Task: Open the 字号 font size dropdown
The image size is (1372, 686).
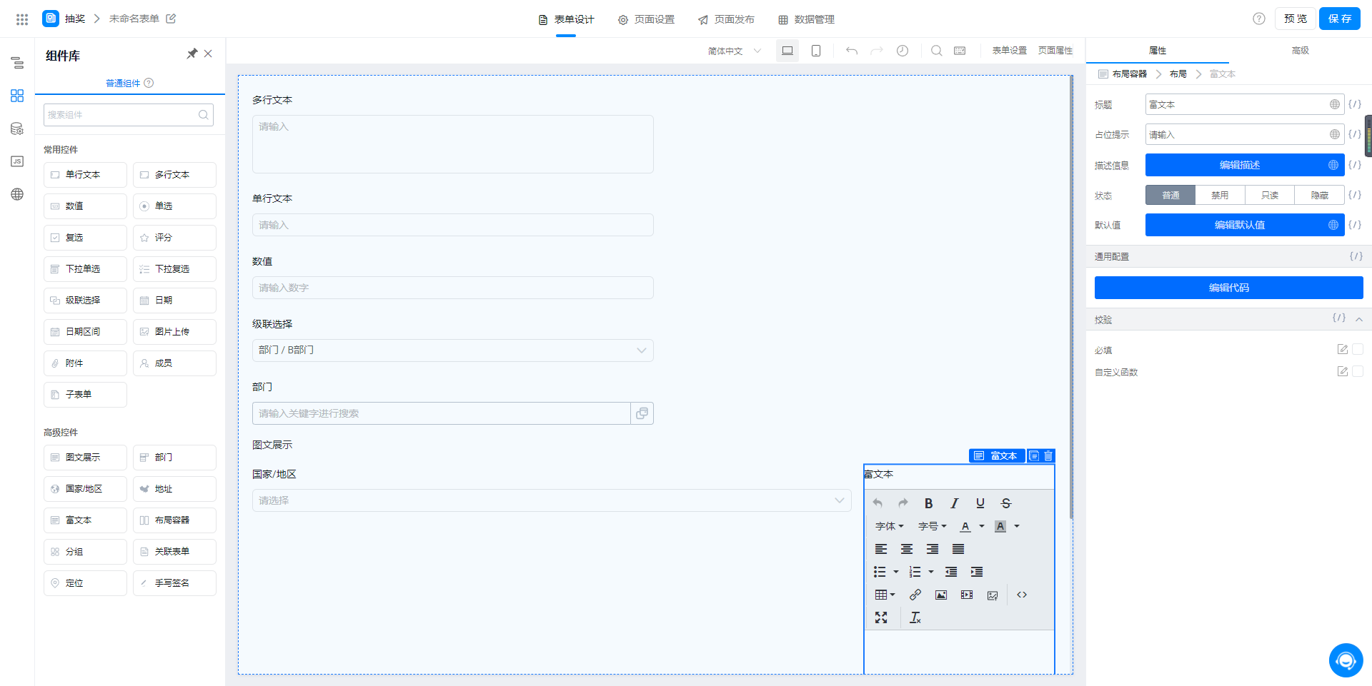Action: tap(933, 526)
